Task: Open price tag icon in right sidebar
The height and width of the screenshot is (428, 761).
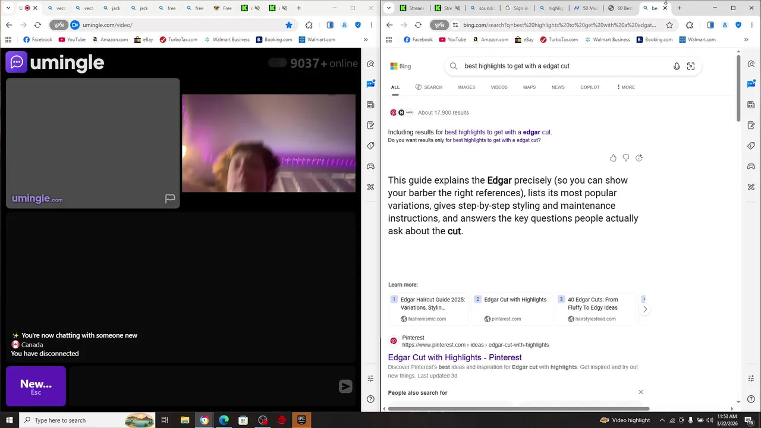Action: click(751, 146)
